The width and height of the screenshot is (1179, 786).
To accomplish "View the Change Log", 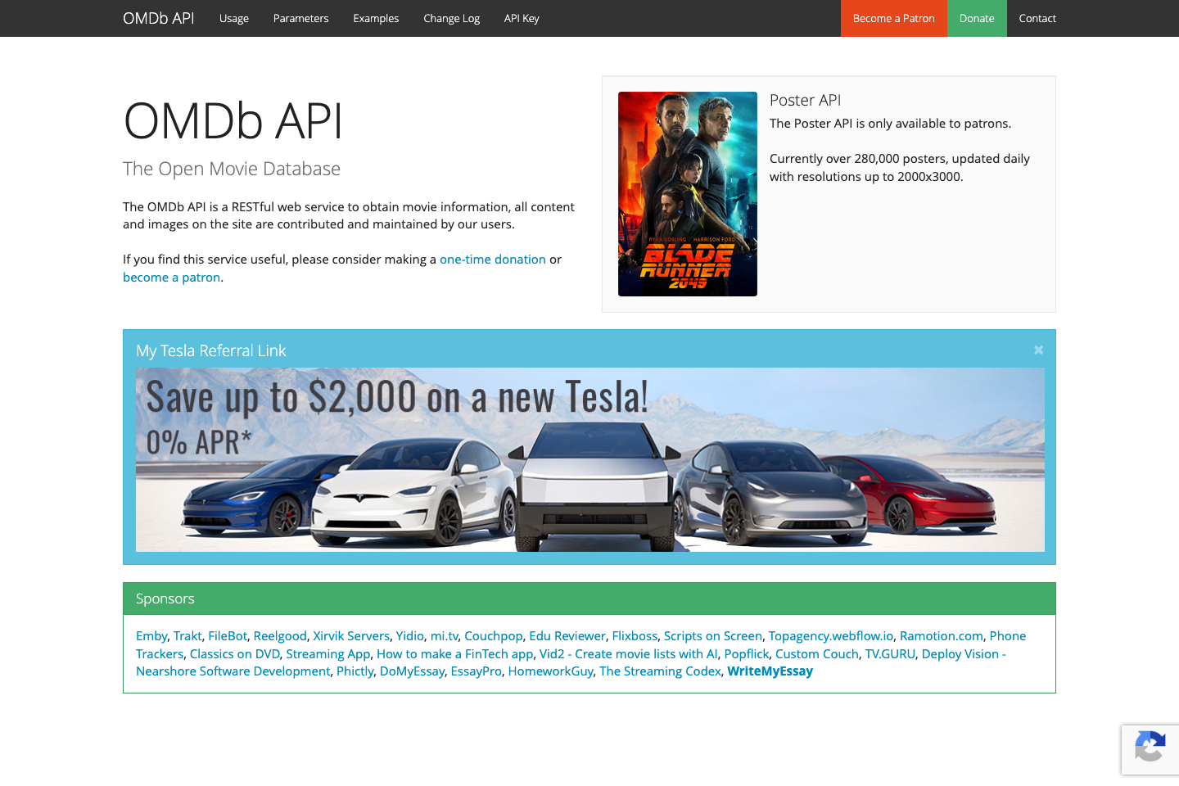I will pos(451,18).
